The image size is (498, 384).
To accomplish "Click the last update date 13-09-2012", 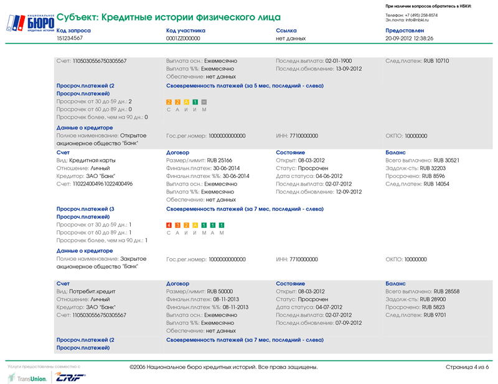I will pos(349,69).
